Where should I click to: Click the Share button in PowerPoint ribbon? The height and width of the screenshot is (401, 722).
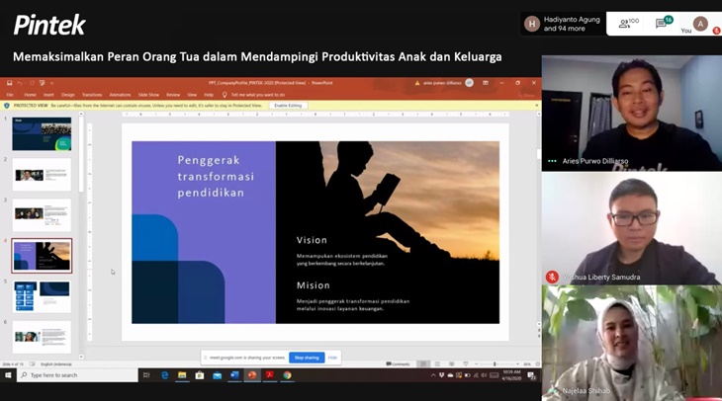tap(526, 95)
